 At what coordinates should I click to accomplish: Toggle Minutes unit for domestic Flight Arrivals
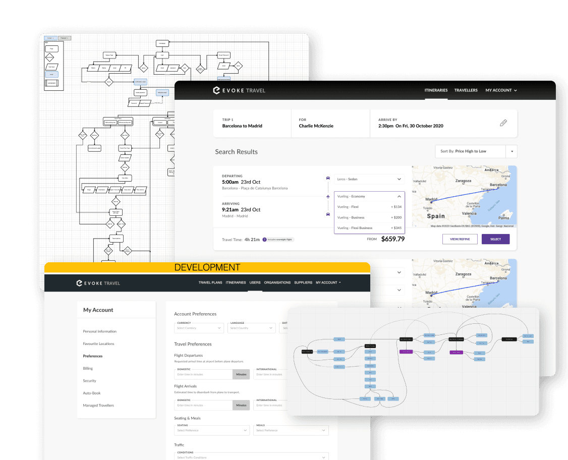coord(241,405)
